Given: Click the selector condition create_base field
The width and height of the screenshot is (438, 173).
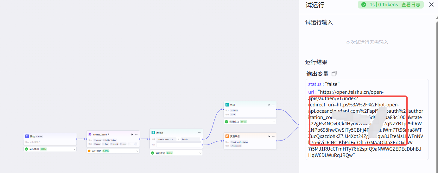Looking at the screenshot, I should point(166,139).
